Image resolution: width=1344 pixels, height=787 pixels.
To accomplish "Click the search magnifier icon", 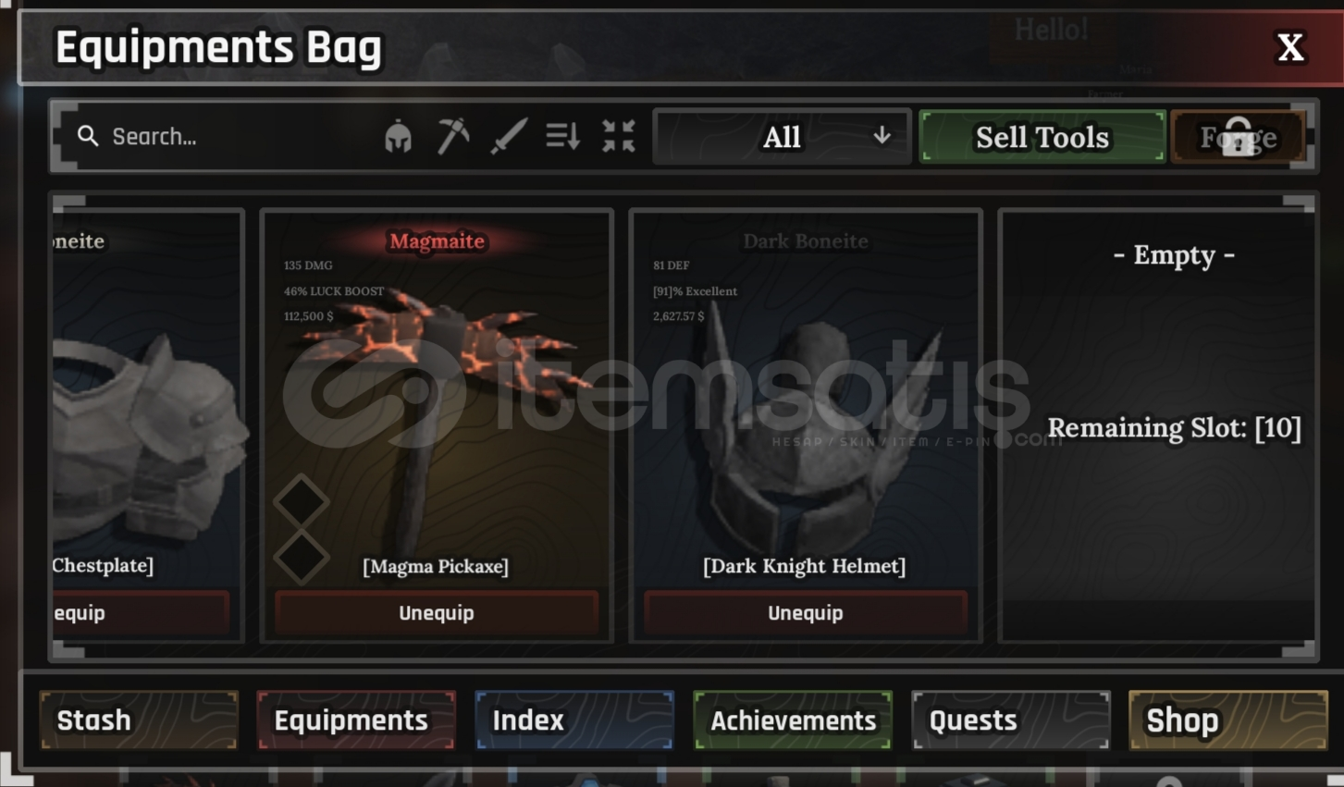I will [88, 137].
